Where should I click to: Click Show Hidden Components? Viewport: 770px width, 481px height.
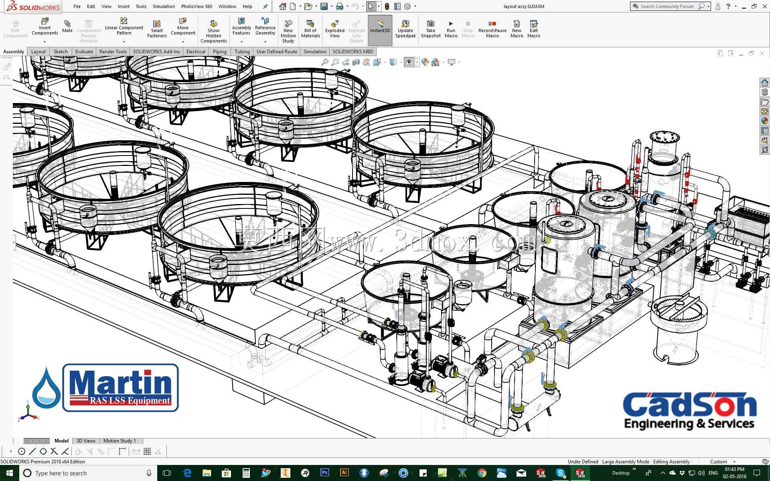pyautogui.click(x=213, y=31)
